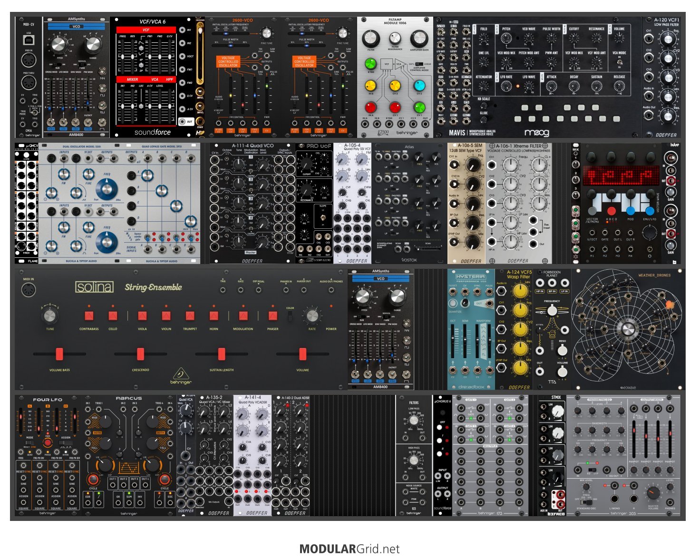Activate the Cello button on the Solina
700x559 pixels.
click(113, 316)
